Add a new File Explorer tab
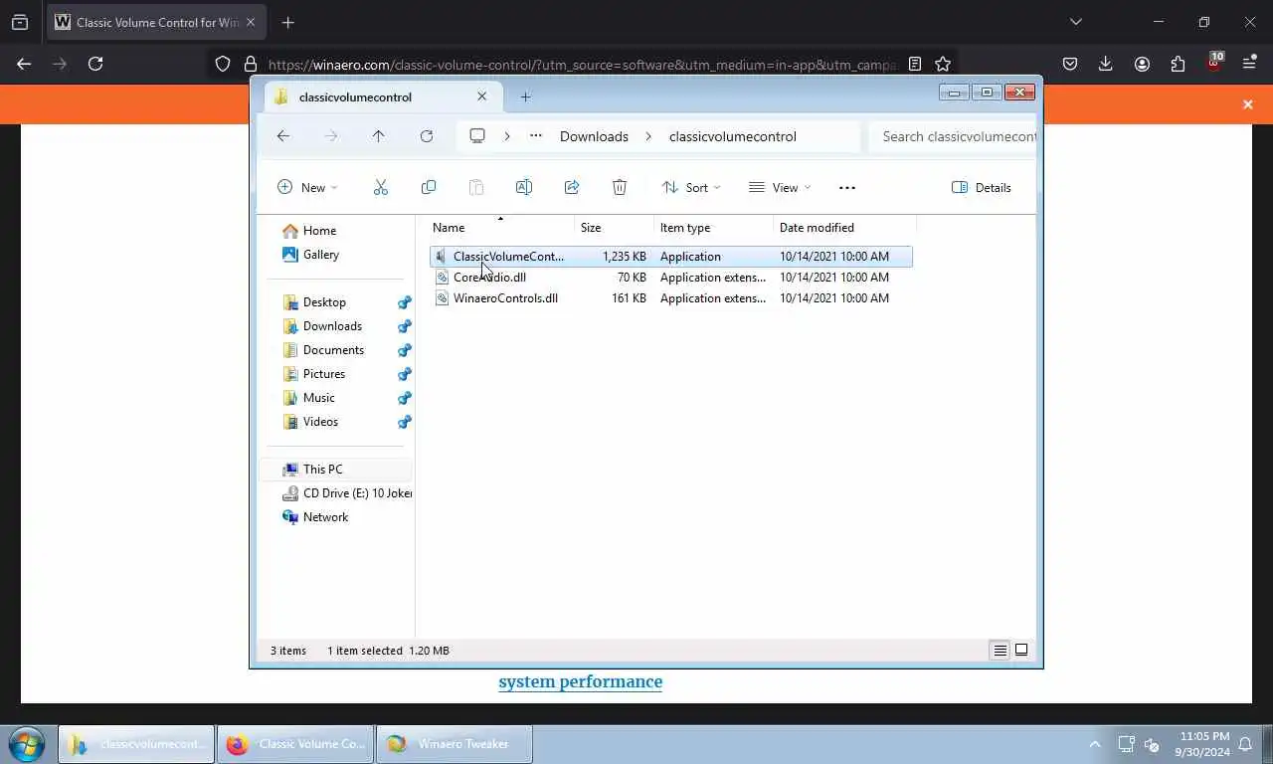 (x=525, y=96)
